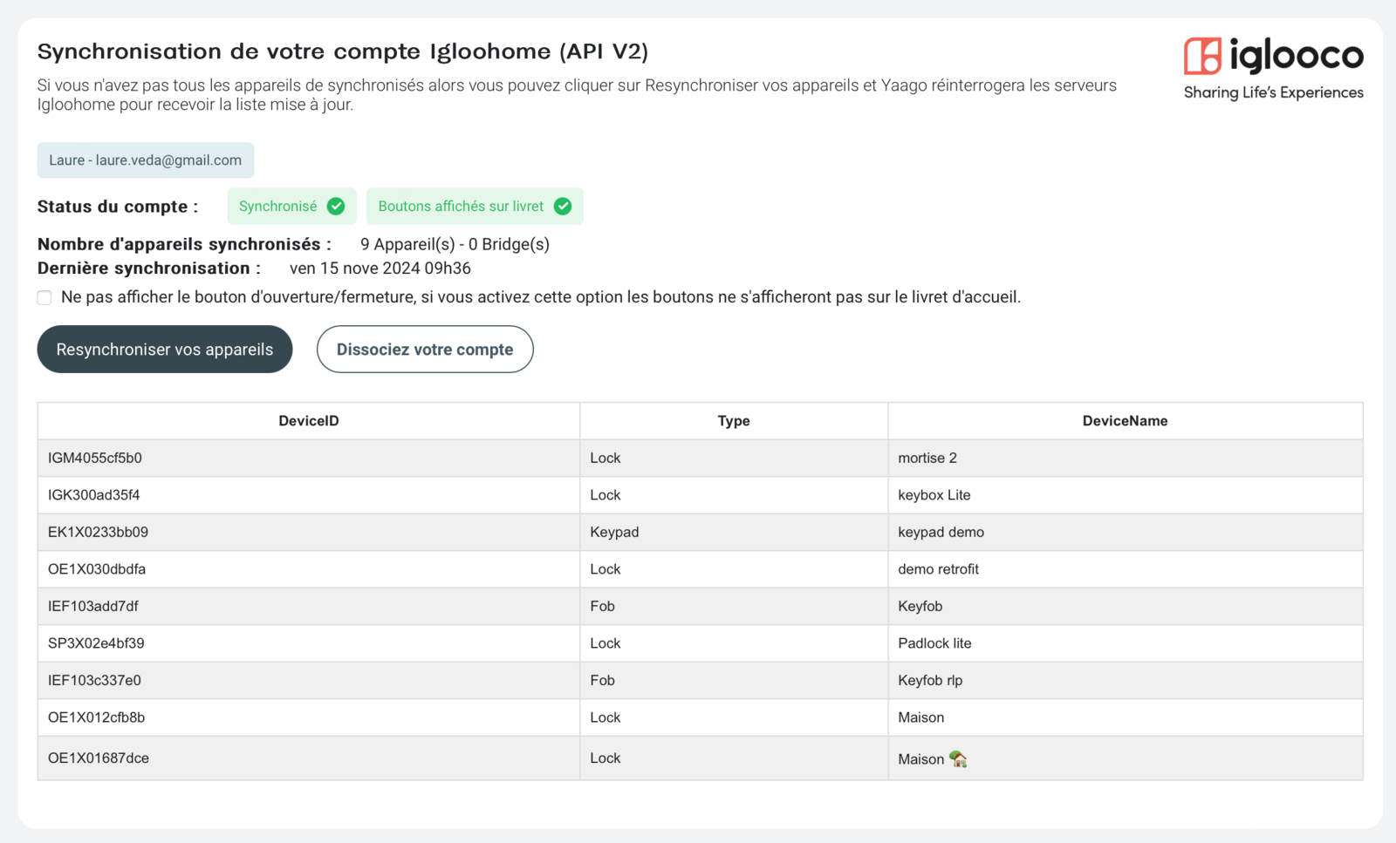Select device ID OE1X030dbdfa
The image size is (1396, 843).
(97, 569)
